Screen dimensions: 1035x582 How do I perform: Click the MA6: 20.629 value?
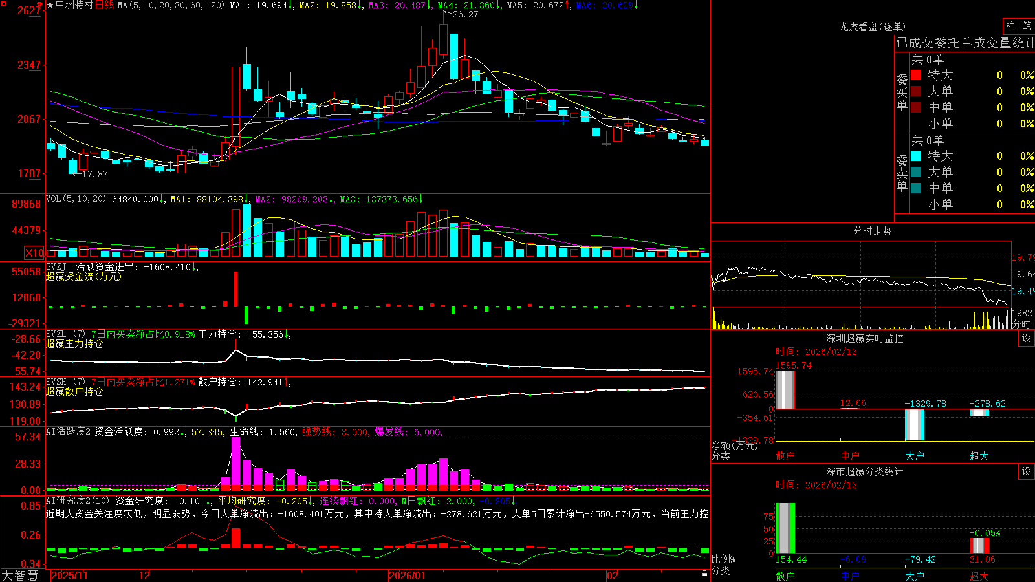pyautogui.click(x=607, y=5)
